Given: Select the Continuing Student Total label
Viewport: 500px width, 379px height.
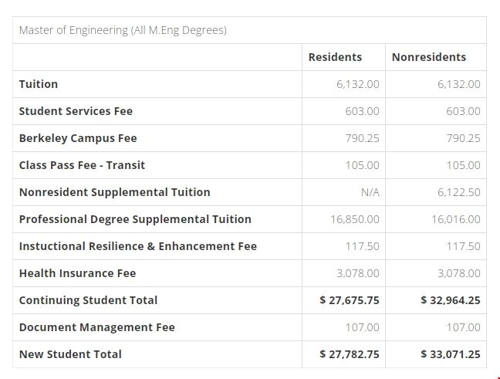Looking at the screenshot, I should click(x=88, y=300).
